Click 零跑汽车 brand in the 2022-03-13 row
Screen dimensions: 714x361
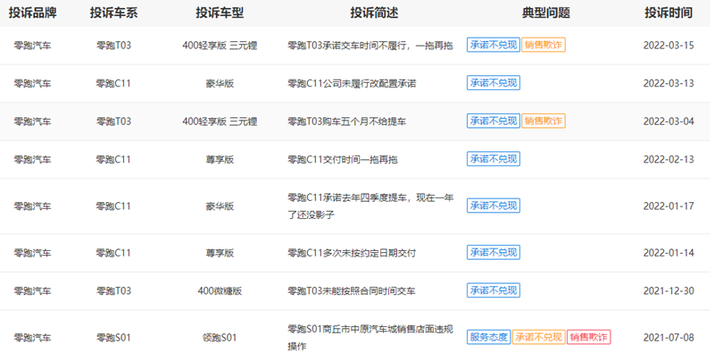click(x=32, y=83)
